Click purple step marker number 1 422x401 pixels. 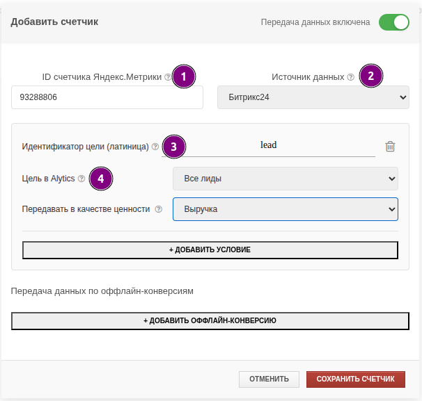click(184, 76)
